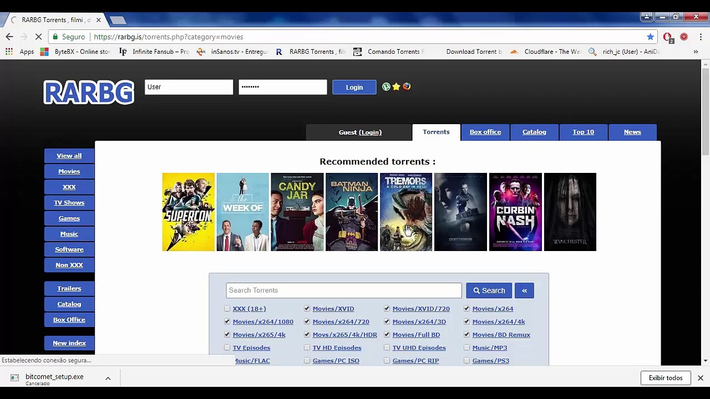Enable the Games/PC ISO checkbox
The width and height of the screenshot is (710, 399).
coord(307,361)
